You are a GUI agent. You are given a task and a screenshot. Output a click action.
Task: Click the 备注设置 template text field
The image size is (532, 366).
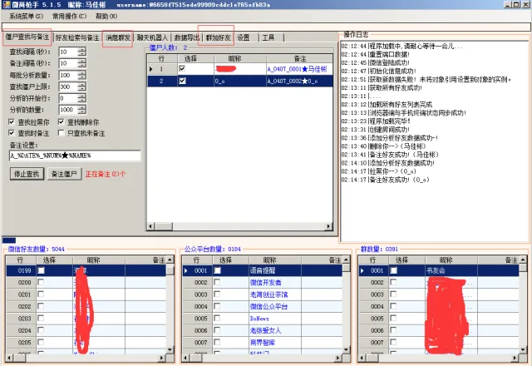(75, 156)
